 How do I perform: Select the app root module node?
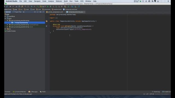point(7,14)
